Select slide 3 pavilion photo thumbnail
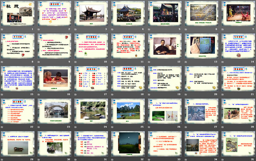This screenshot has height=161, width=256. (x=91, y=14)
